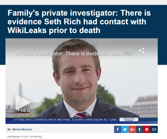This screenshot has height=139, width=167.
Task: Click the video title overlay text
Action: pyautogui.click(x=75, y=54)
